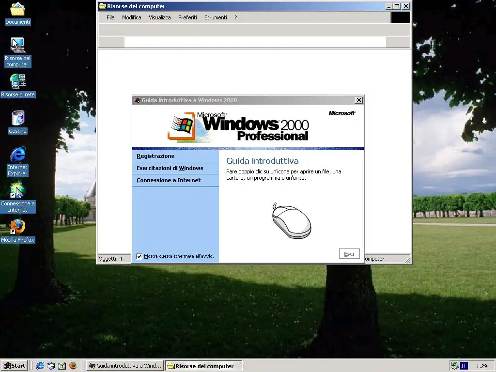Open the ? help menu

click(236, 17)
